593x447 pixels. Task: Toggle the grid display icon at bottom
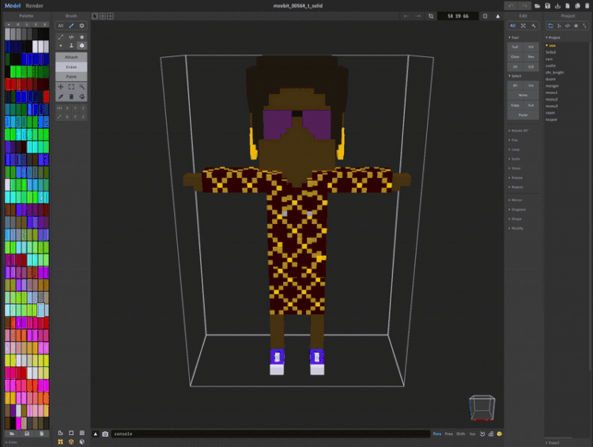[82, 433]
